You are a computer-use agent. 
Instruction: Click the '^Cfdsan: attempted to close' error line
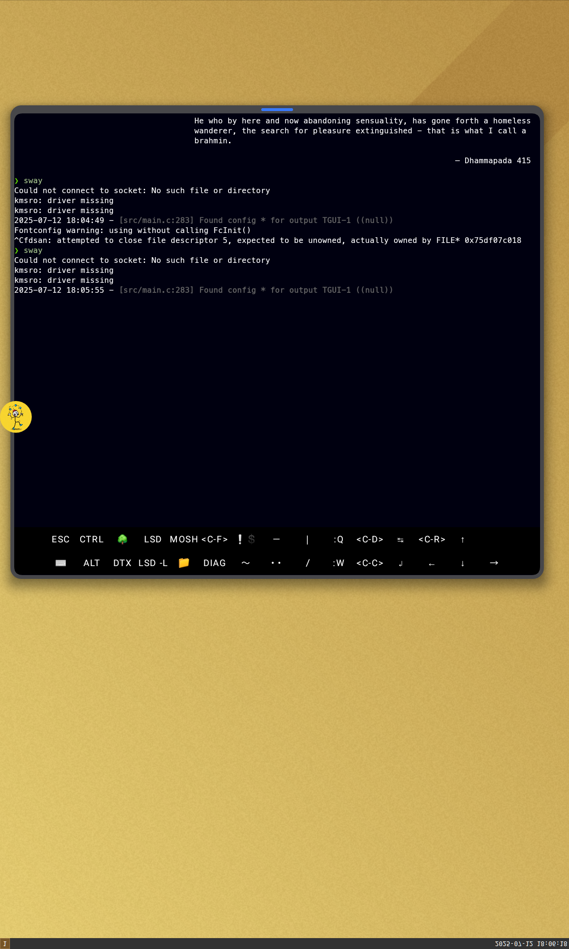(x=268, y=241)
